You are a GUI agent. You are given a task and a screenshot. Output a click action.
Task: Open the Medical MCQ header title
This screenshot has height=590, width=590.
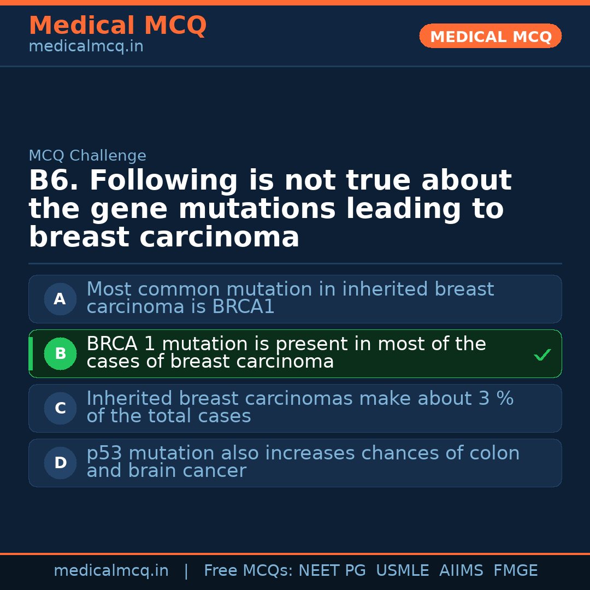(117, 26)
